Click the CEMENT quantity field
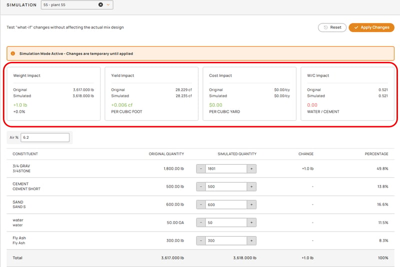The height and width of the screenshot is (267, 400). (x=226, y=187)
